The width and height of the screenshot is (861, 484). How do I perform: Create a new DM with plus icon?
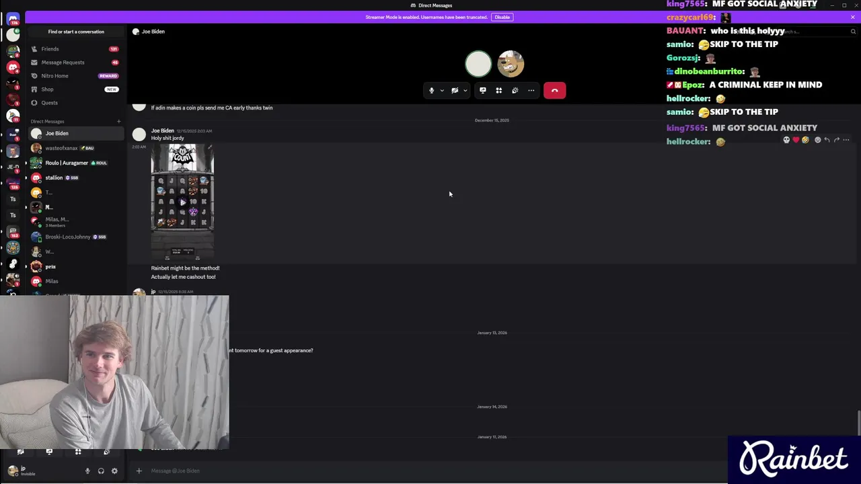click(x=118, y=122)
